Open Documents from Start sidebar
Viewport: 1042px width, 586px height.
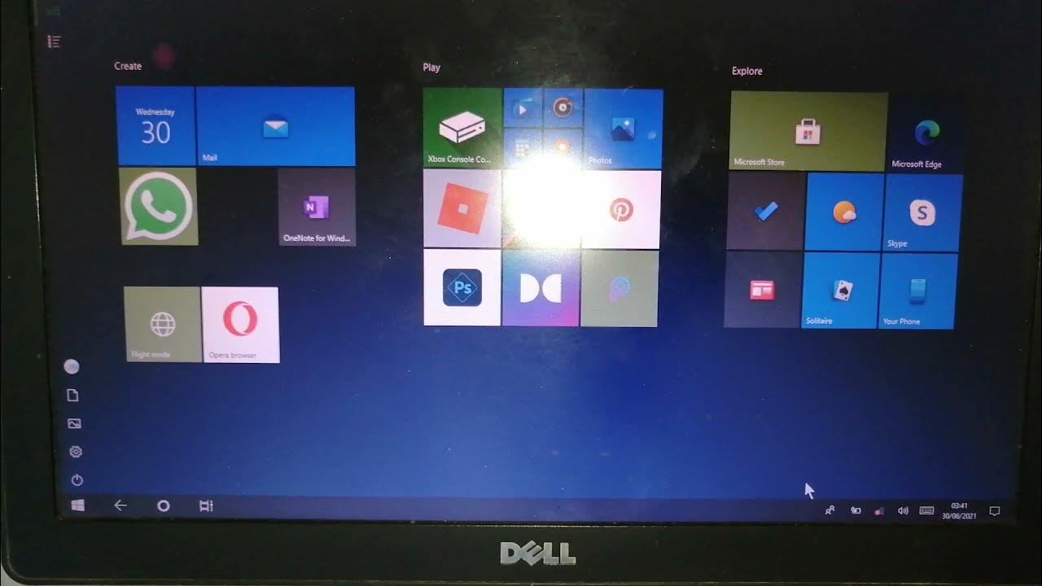tap(72, 396)
